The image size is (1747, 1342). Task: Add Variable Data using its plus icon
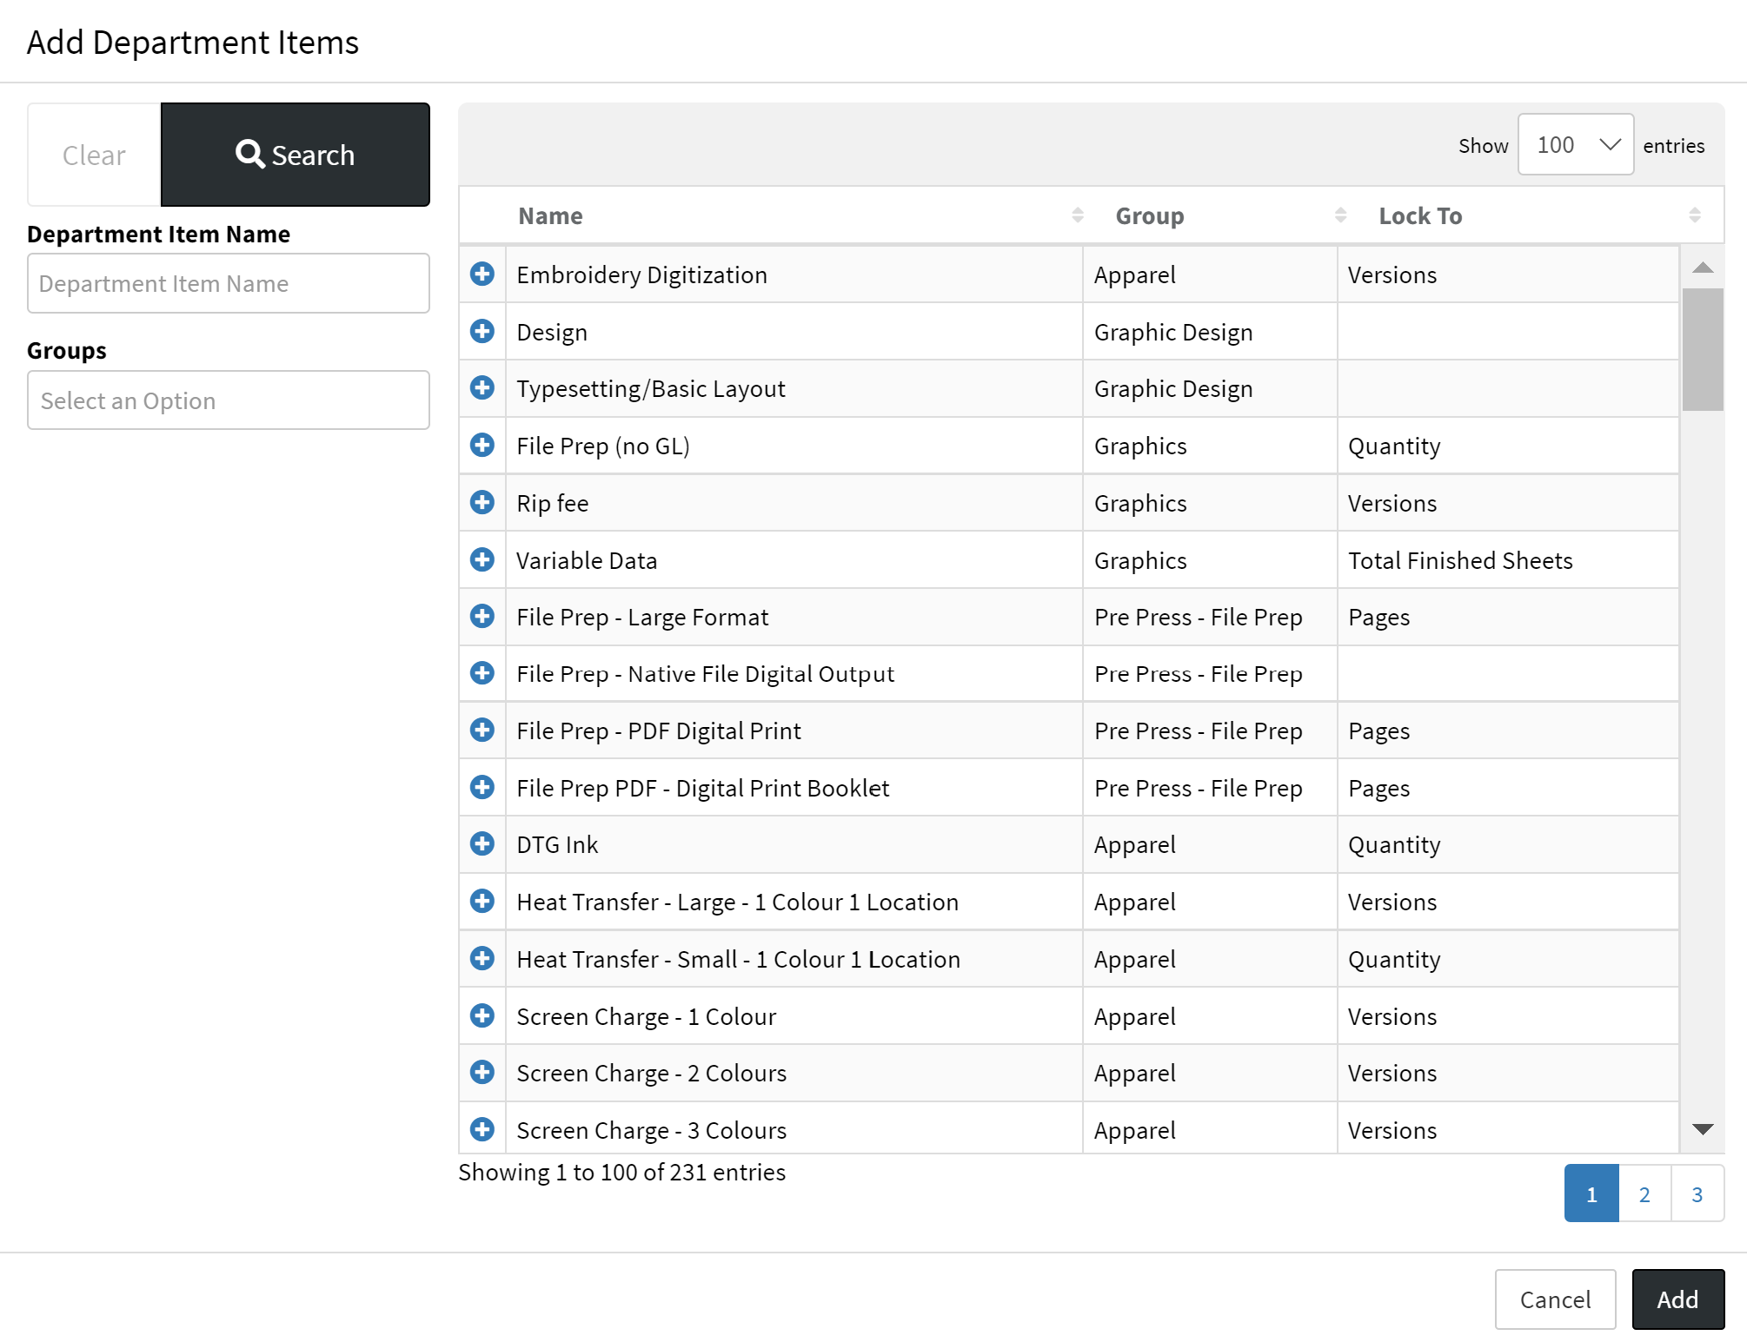point(482,559)
